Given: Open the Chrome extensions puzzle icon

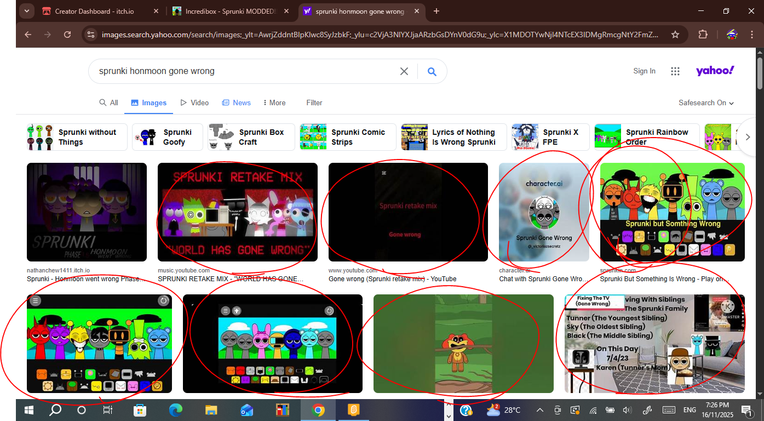Looking at the screenshot, I should pyautogui.click(x=703, y=35).
